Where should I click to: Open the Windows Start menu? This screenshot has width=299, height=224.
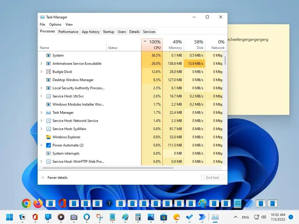pyautogui.click(x=9, y=217)
